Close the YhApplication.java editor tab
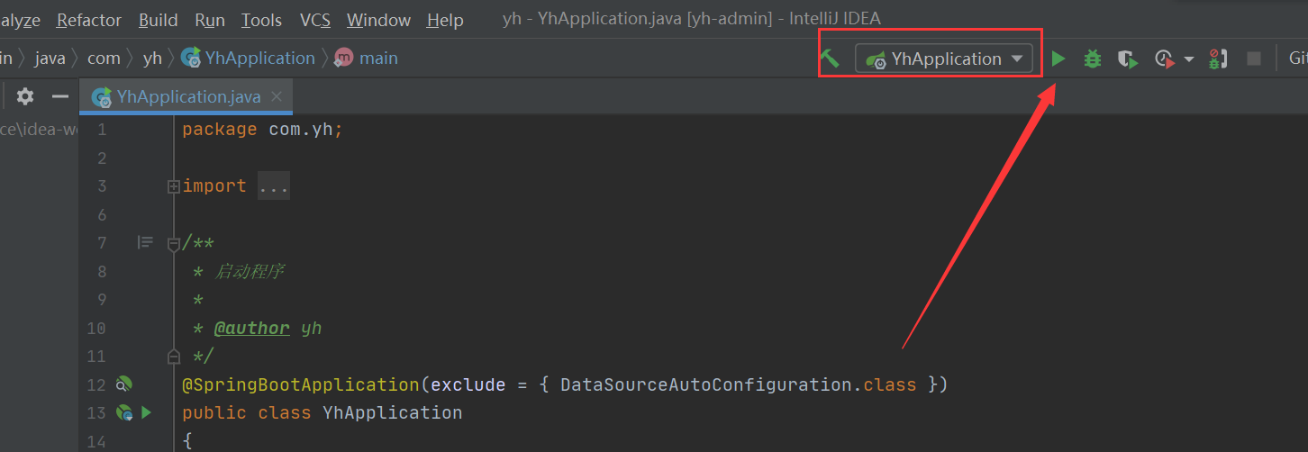 277,96
